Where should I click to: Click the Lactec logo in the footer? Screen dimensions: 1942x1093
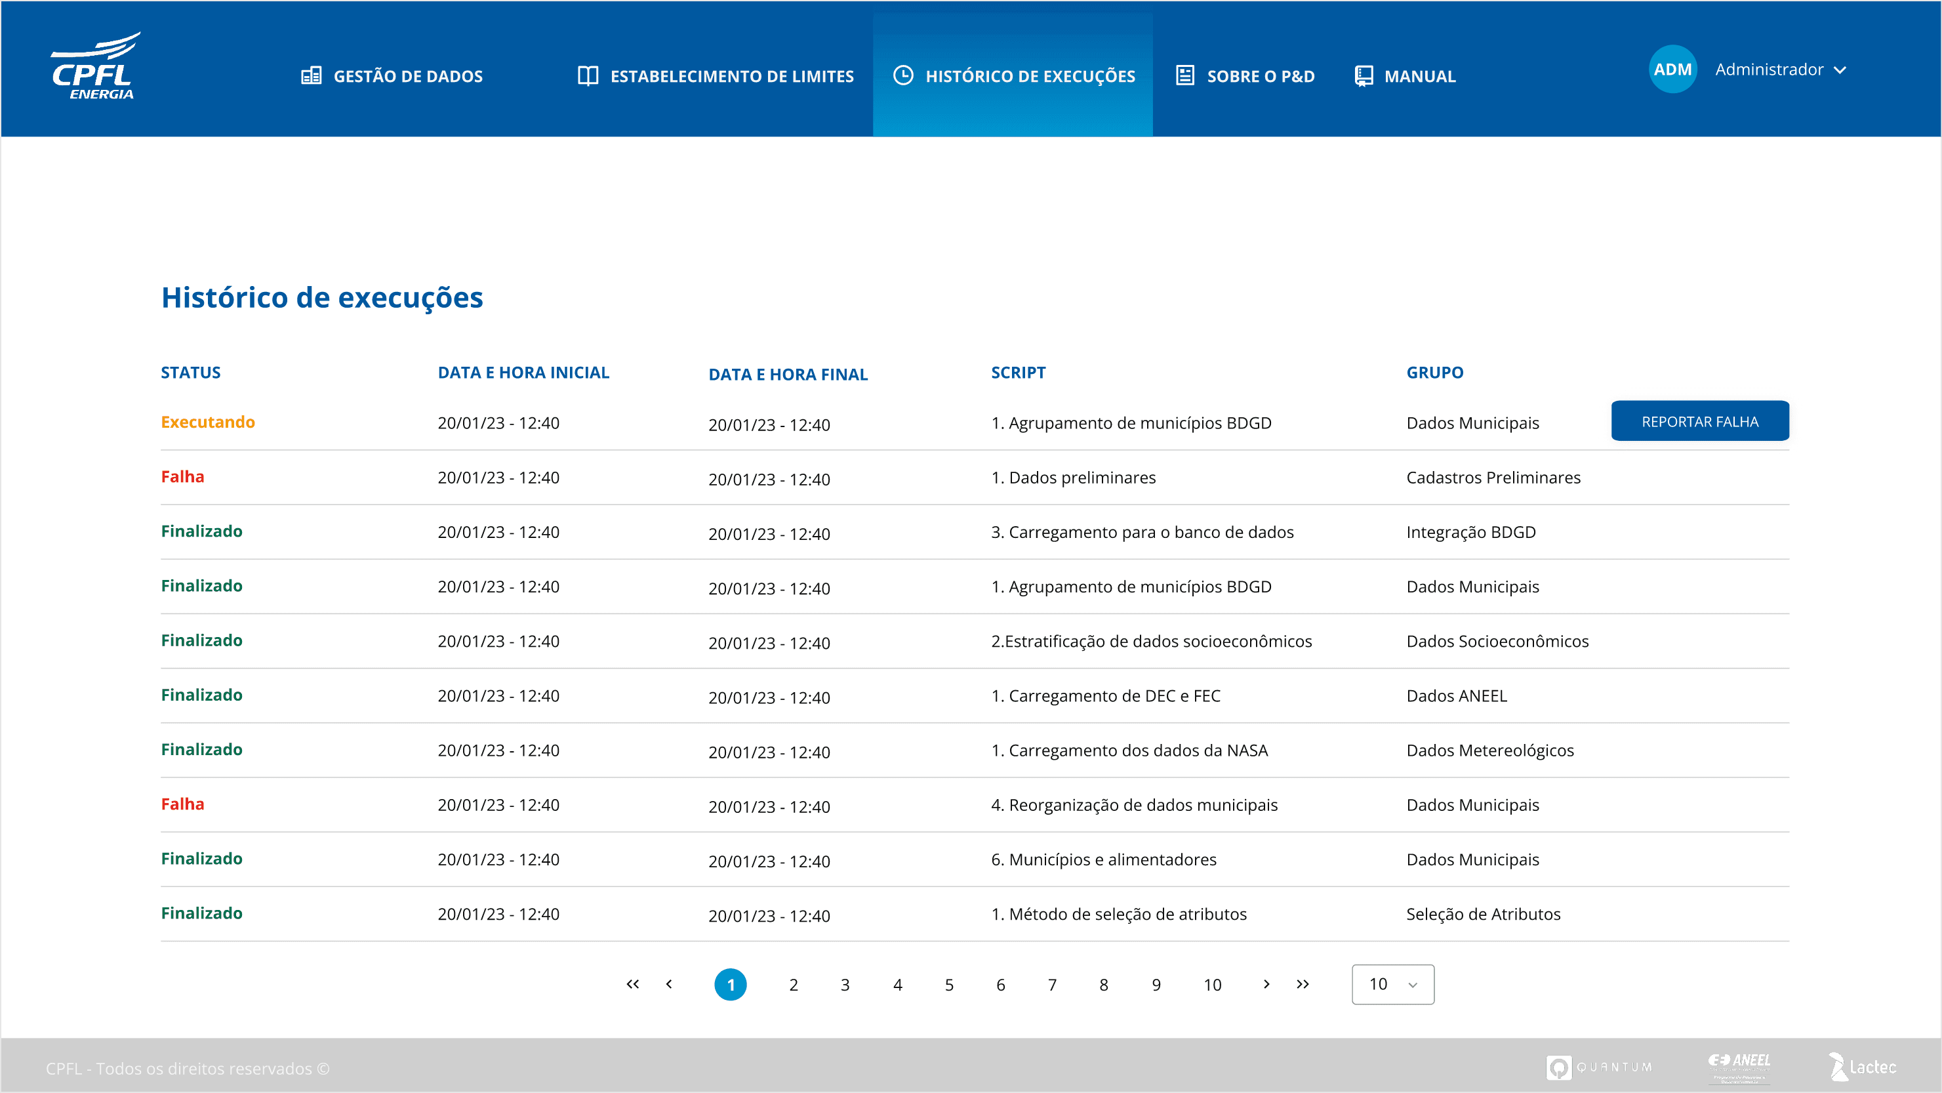coord(1862,1067)
